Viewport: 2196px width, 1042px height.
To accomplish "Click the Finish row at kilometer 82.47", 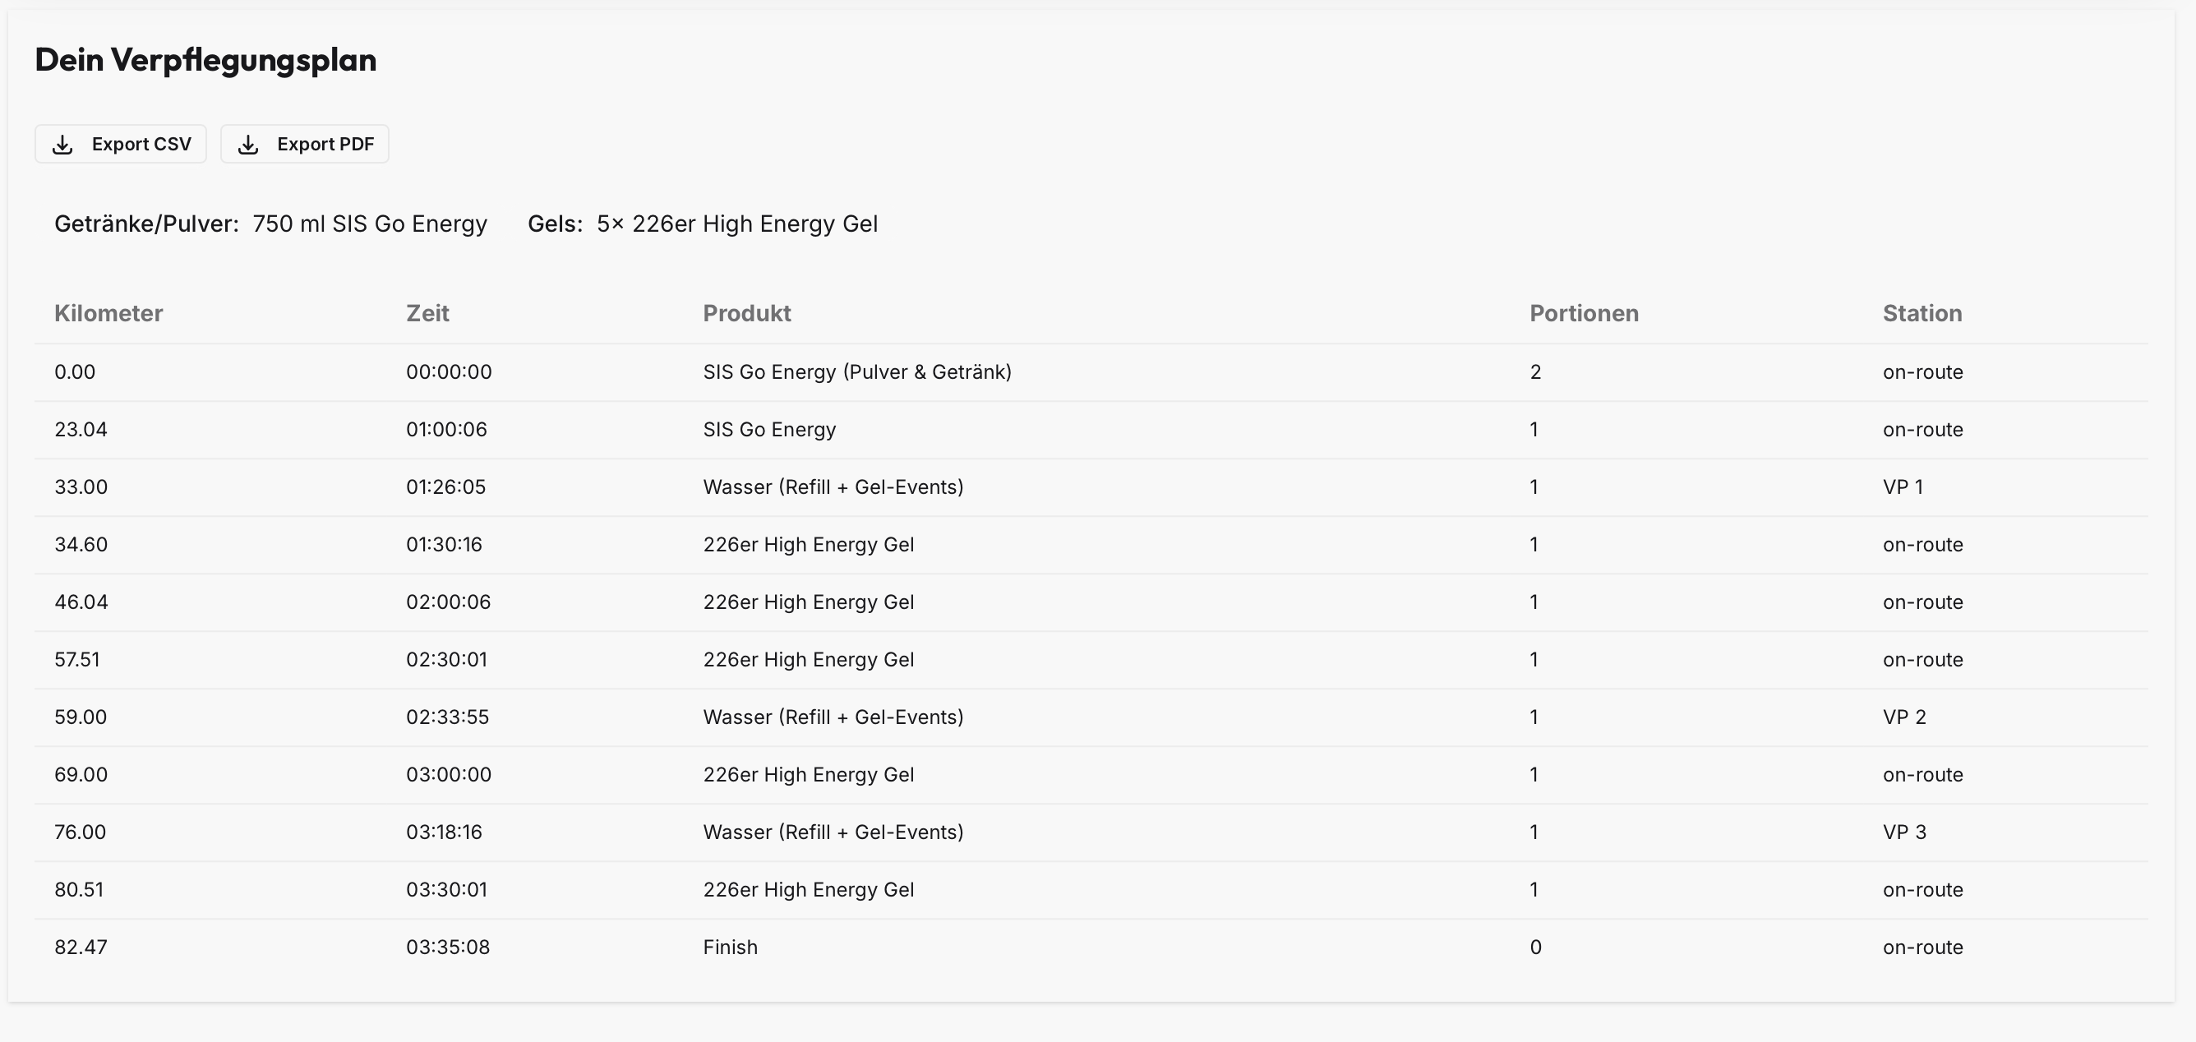I will tap(731, 947).
